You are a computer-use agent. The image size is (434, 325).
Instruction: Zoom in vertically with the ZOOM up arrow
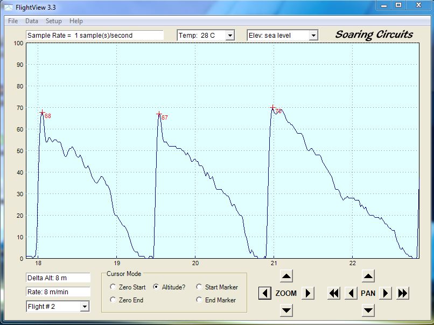click(286, 276)
